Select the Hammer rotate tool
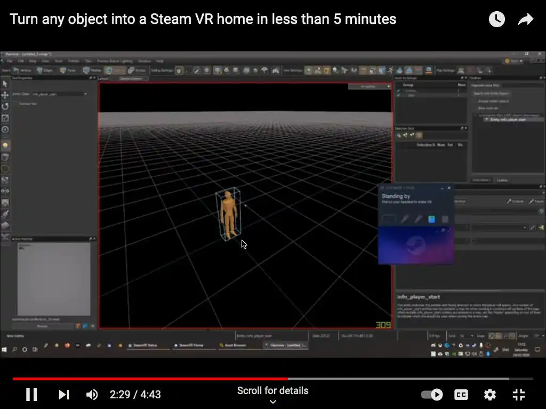 pyautogui.click(x=5, y=107)
